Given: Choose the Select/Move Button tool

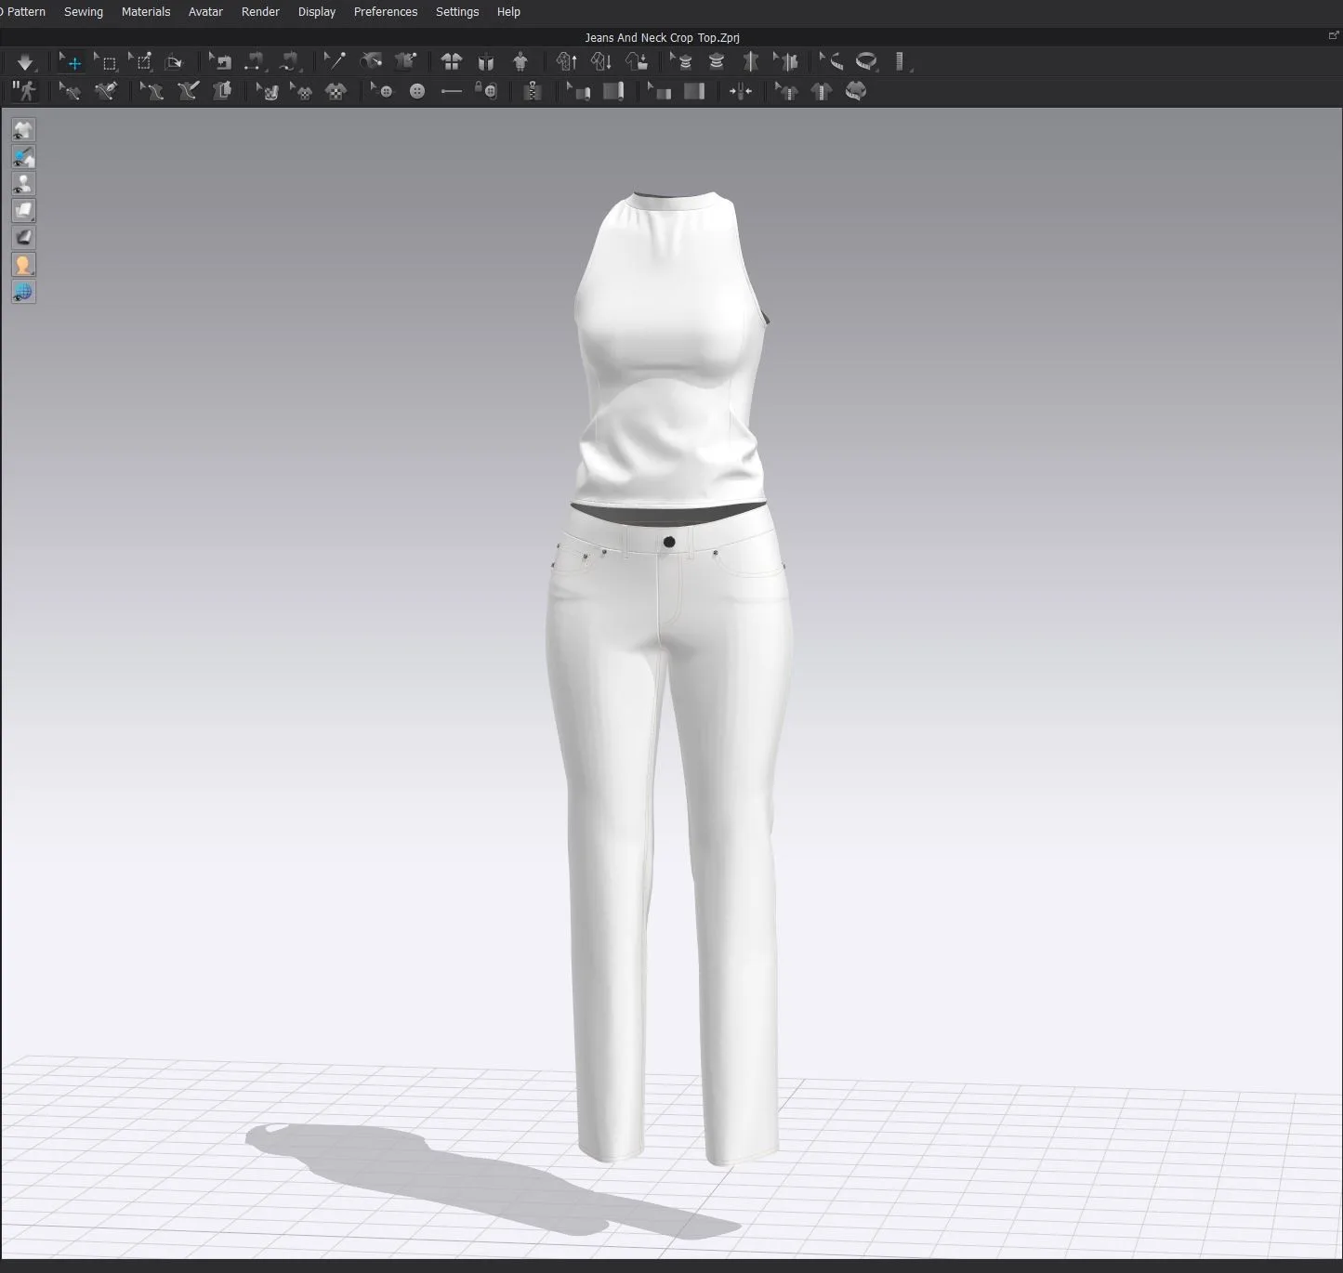Looking at the screenshot, I should (382, 91).
